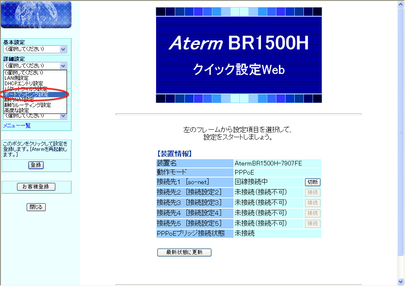Choose LAN側設定 from the list
405x286 pixels.
point(35,78)
